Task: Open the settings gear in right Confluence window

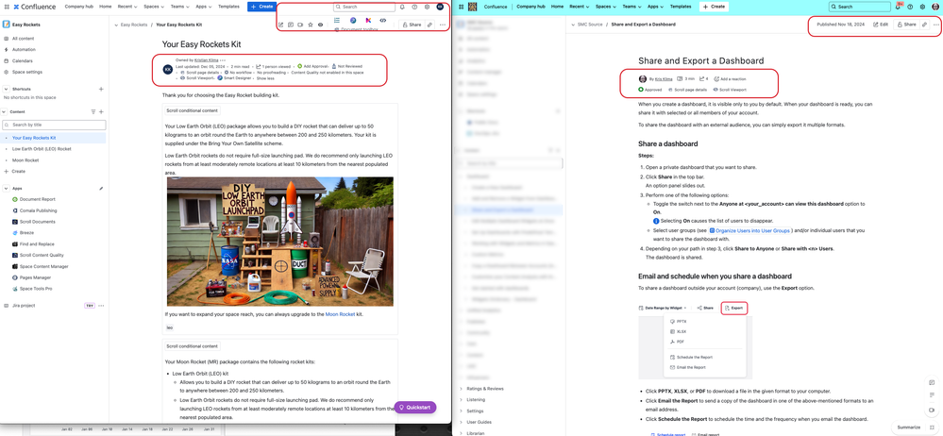Action: click(922, 7)
